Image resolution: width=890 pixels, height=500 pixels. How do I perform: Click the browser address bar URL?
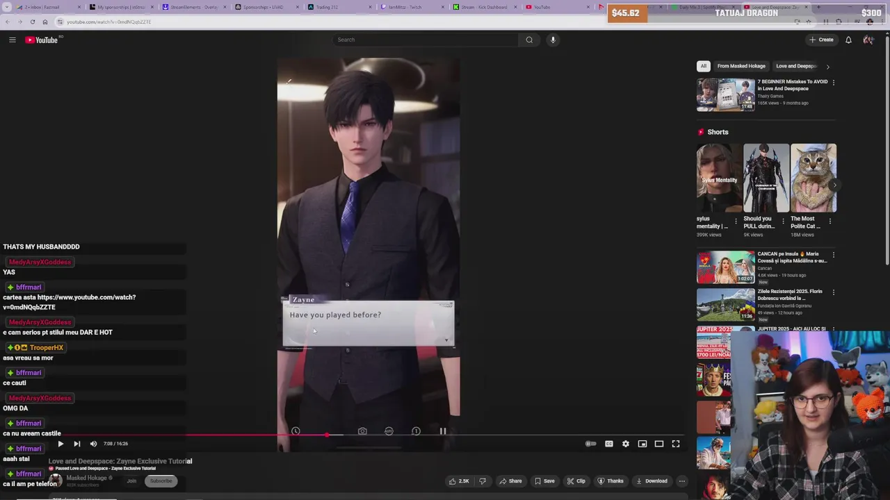[108, 22]
